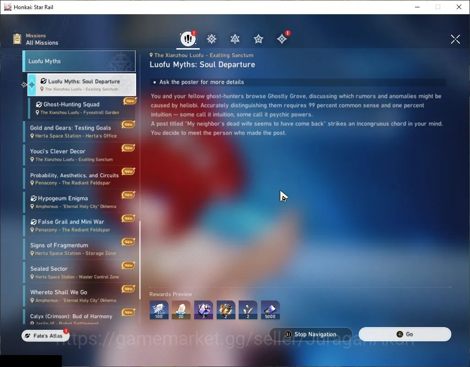Image resolution: width=470 pixels, height=367 pixels.
Task: View the 5000 credits reward item
Action: coord(270,310)
